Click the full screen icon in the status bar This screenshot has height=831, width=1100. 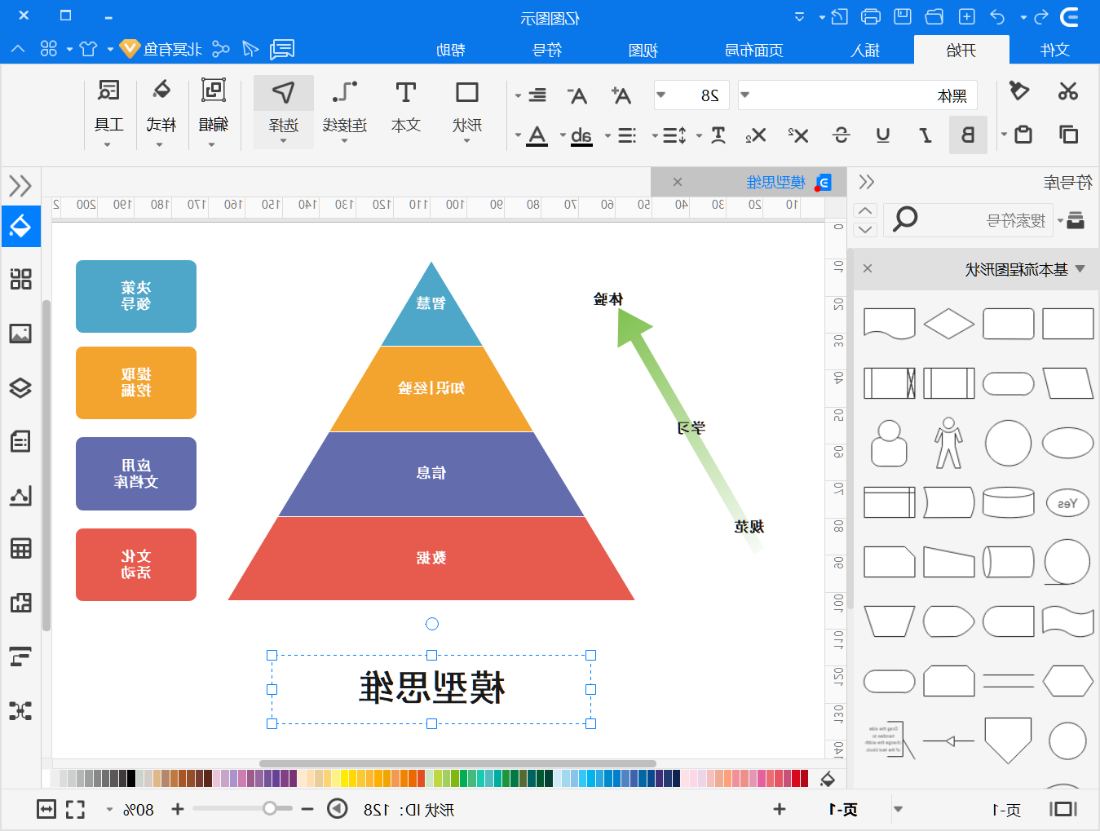(76, 809)
